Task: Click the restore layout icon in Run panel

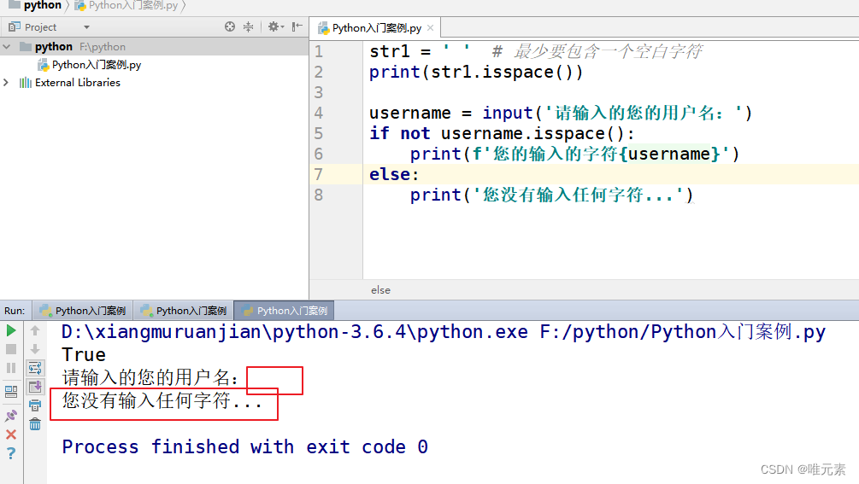Action: [11, 392]
